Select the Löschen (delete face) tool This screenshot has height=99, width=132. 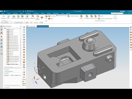pyautogui.click(x=92, y=17)
